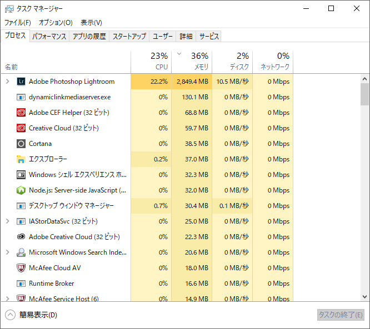Click the 0.7% CPU value
This screenshot has height=329, width=370.
tap(161, 206)
